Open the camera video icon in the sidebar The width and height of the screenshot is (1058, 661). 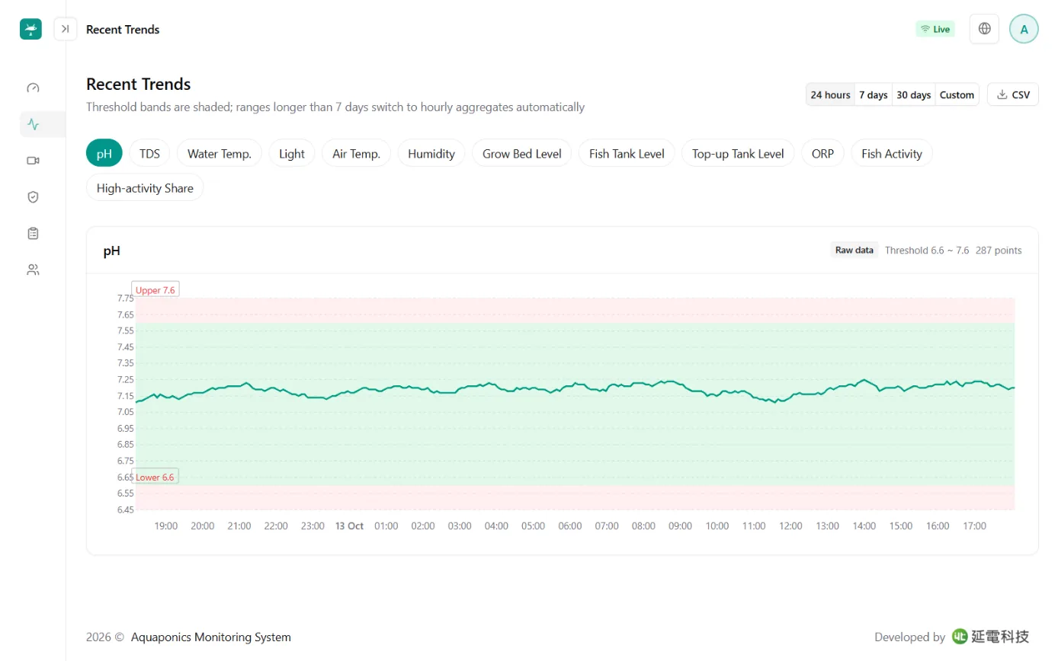[x=33, y=161]
